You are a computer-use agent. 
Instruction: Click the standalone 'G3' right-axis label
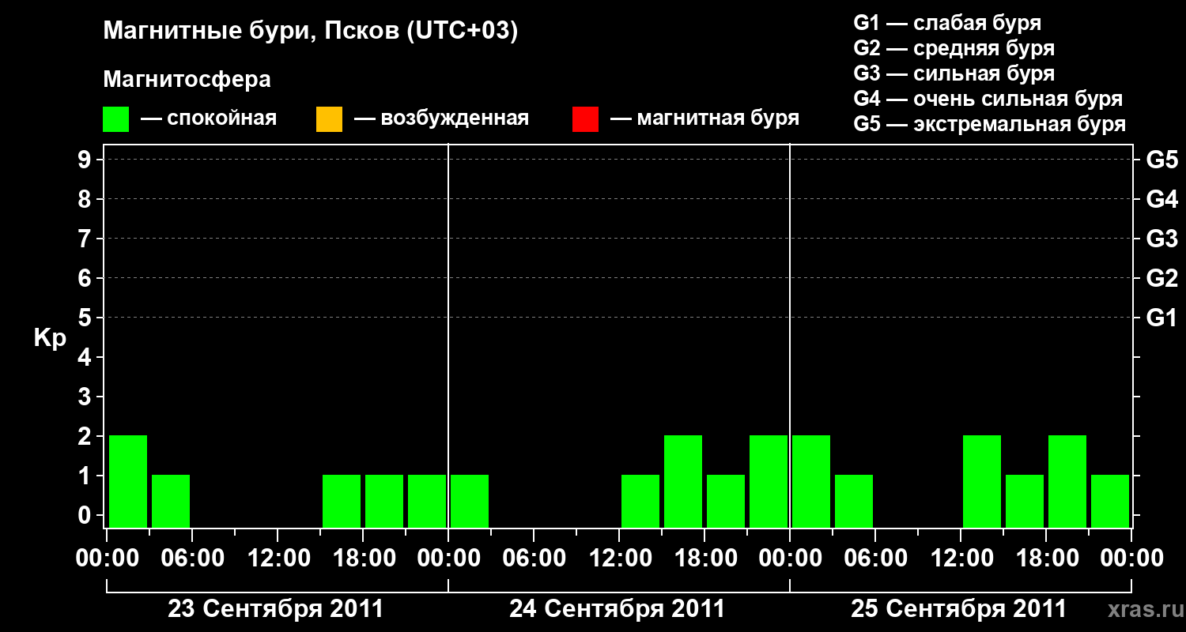(1161, 239)
